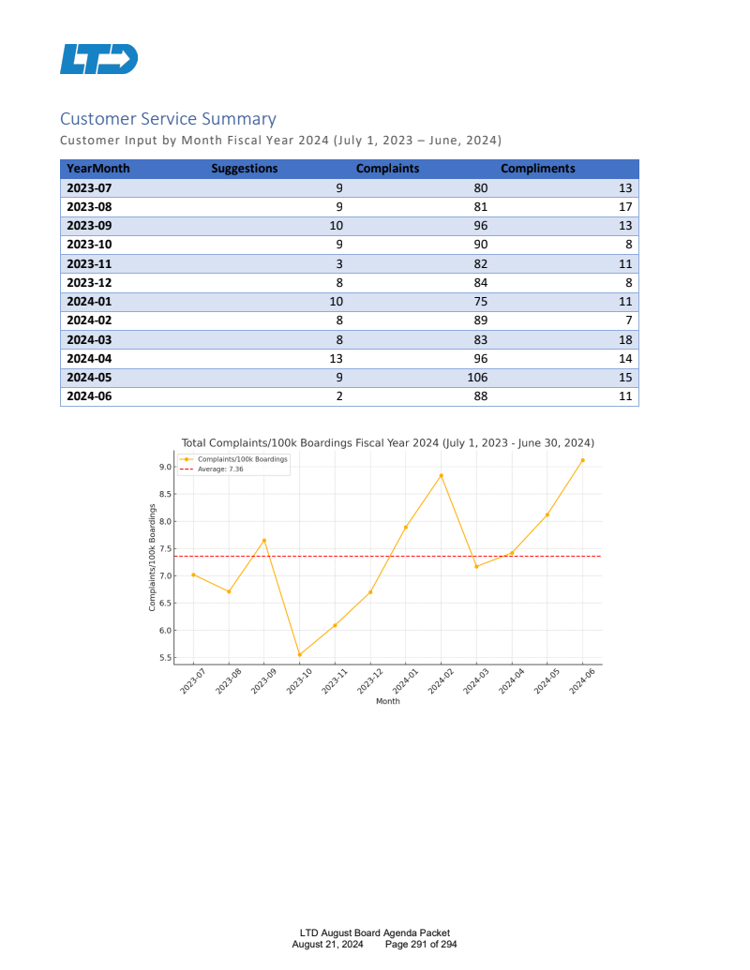Screen dimensions: 750x970
Task: Click the Complaints table column header
Action: (387, 169)
